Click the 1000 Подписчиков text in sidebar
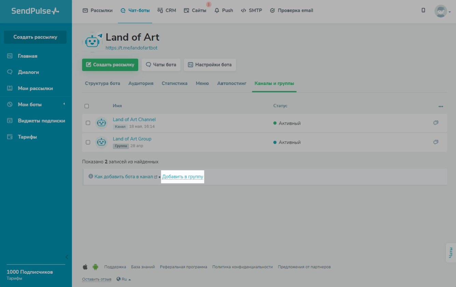This screenshot has width=456, height=287. click(30, 272)
